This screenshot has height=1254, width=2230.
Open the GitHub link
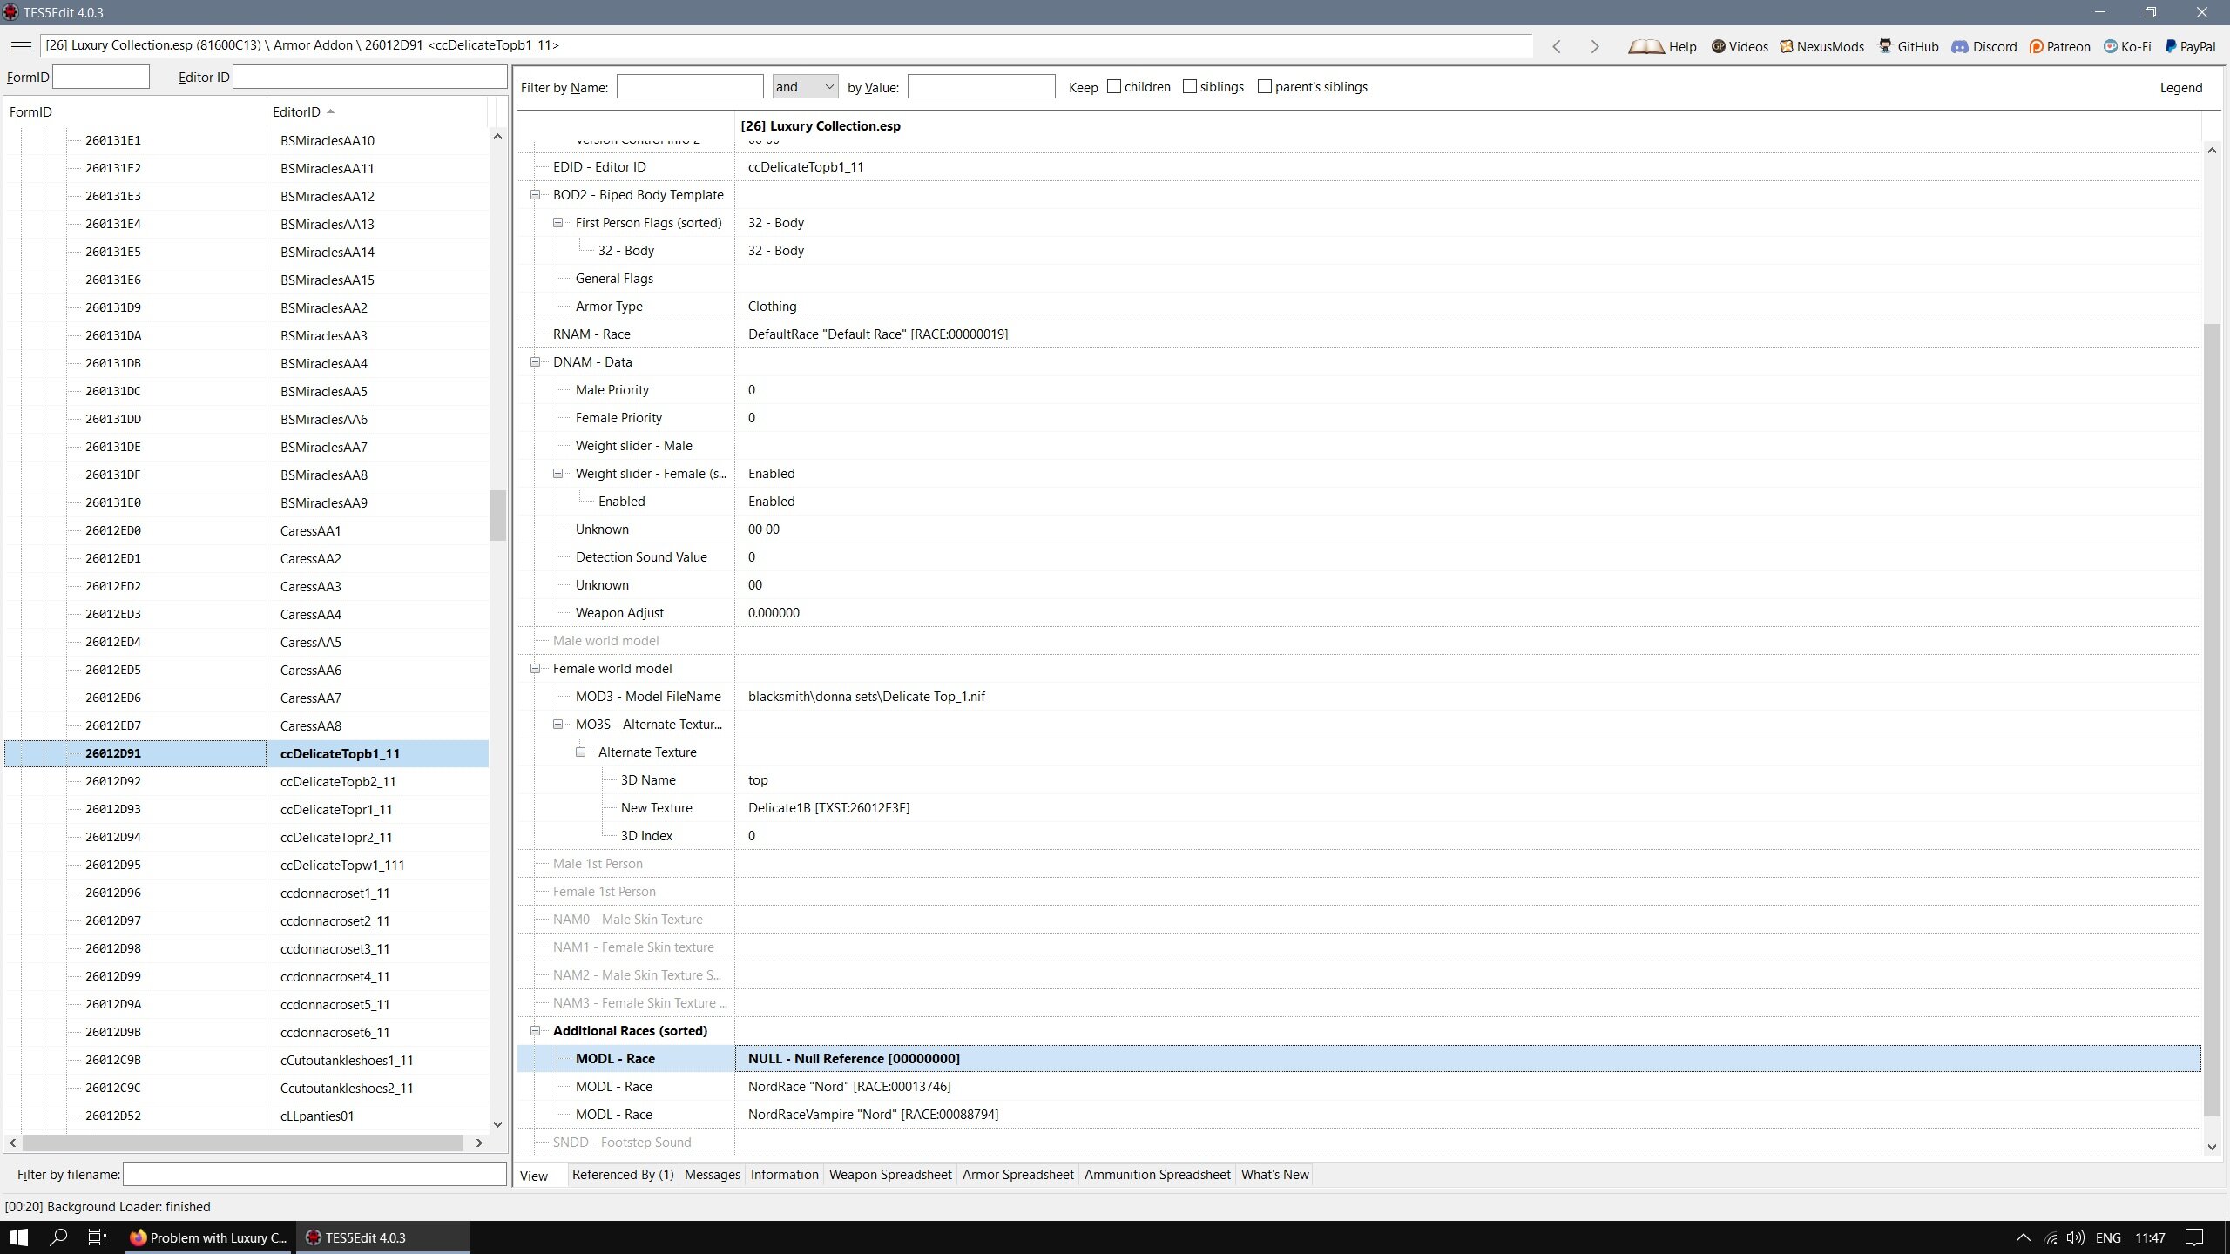coord(1909,47)
